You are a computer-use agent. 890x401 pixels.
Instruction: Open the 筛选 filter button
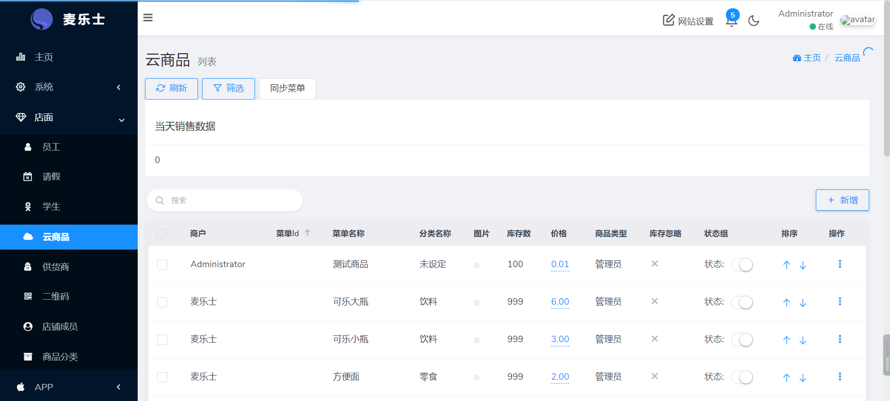pyautogui.click(x=229, y=88)
